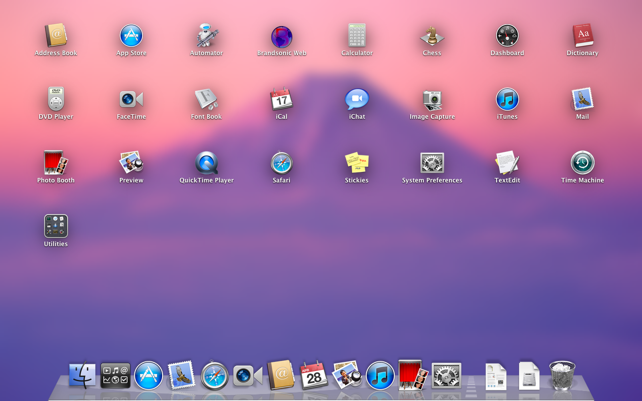Launch Preview from the Launchpad grid
This screenshot has height=401, width=642.
click(x=131, y=163)
